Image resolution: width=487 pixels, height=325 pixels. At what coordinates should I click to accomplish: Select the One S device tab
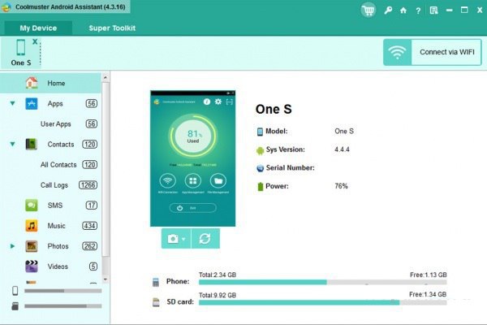[x=21, y=53]
